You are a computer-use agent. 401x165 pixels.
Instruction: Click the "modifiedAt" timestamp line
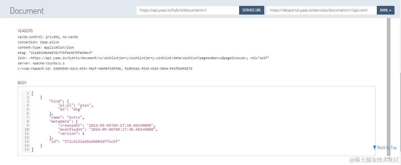click(108, 129)
